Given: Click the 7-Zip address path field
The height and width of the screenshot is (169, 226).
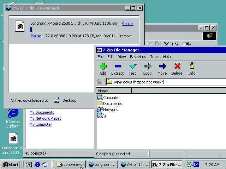Looking at the screenshot, I should pos(166,82).
